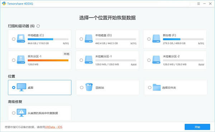Select the radio button for disk C:

pyautogui.click(x=14, y=39)
